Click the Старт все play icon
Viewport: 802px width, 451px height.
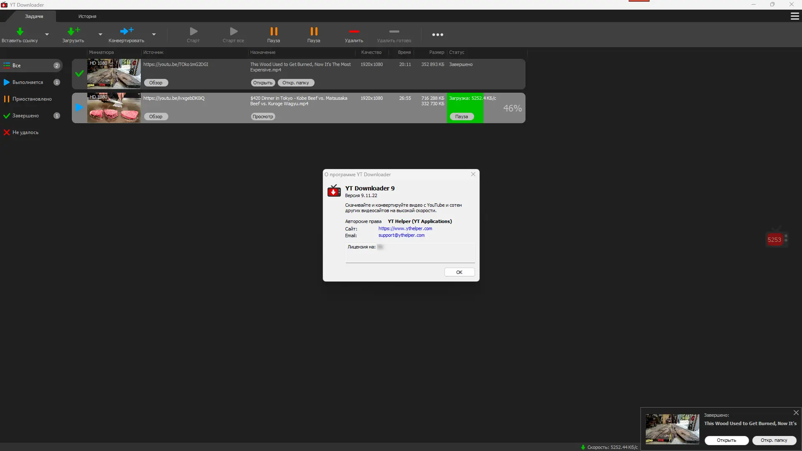tap(233, 32)
